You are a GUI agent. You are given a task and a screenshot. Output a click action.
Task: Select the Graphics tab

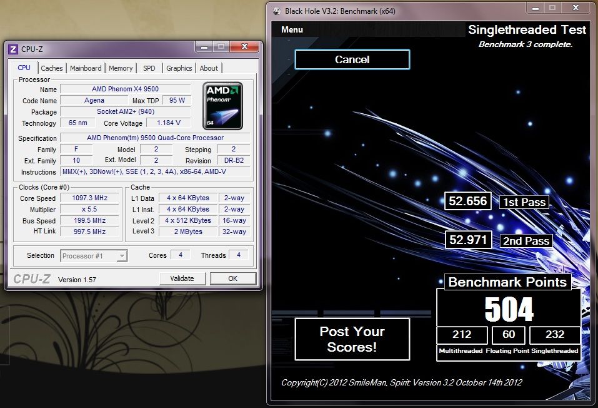pyautogui.click(x=179, y=68)
